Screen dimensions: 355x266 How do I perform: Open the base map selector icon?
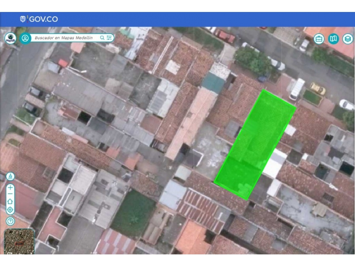(333, 39)
